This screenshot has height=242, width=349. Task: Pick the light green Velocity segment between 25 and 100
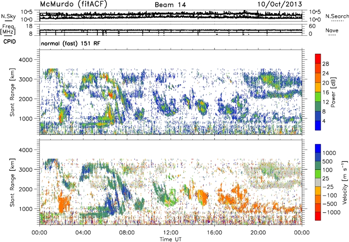point(318,174)
